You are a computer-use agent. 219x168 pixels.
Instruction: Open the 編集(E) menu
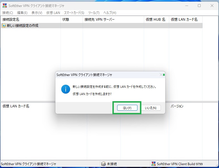point(22,13)
